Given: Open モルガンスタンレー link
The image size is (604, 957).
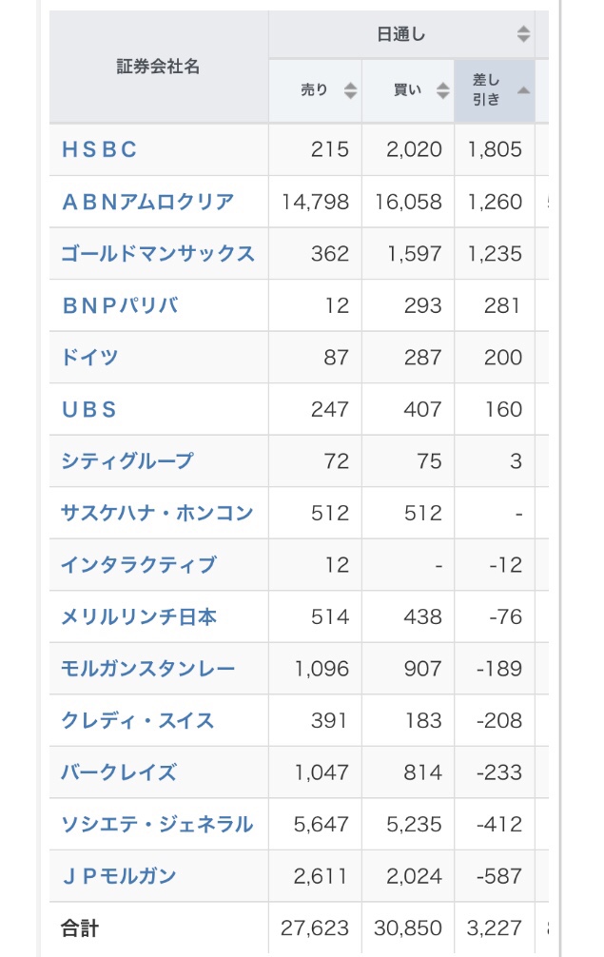Looking at the screenshot, I should click(x=148, y=669).
